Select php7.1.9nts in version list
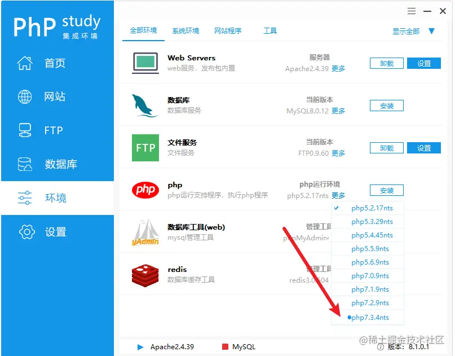This screenshot has height=356, width=455. [368, 289]
